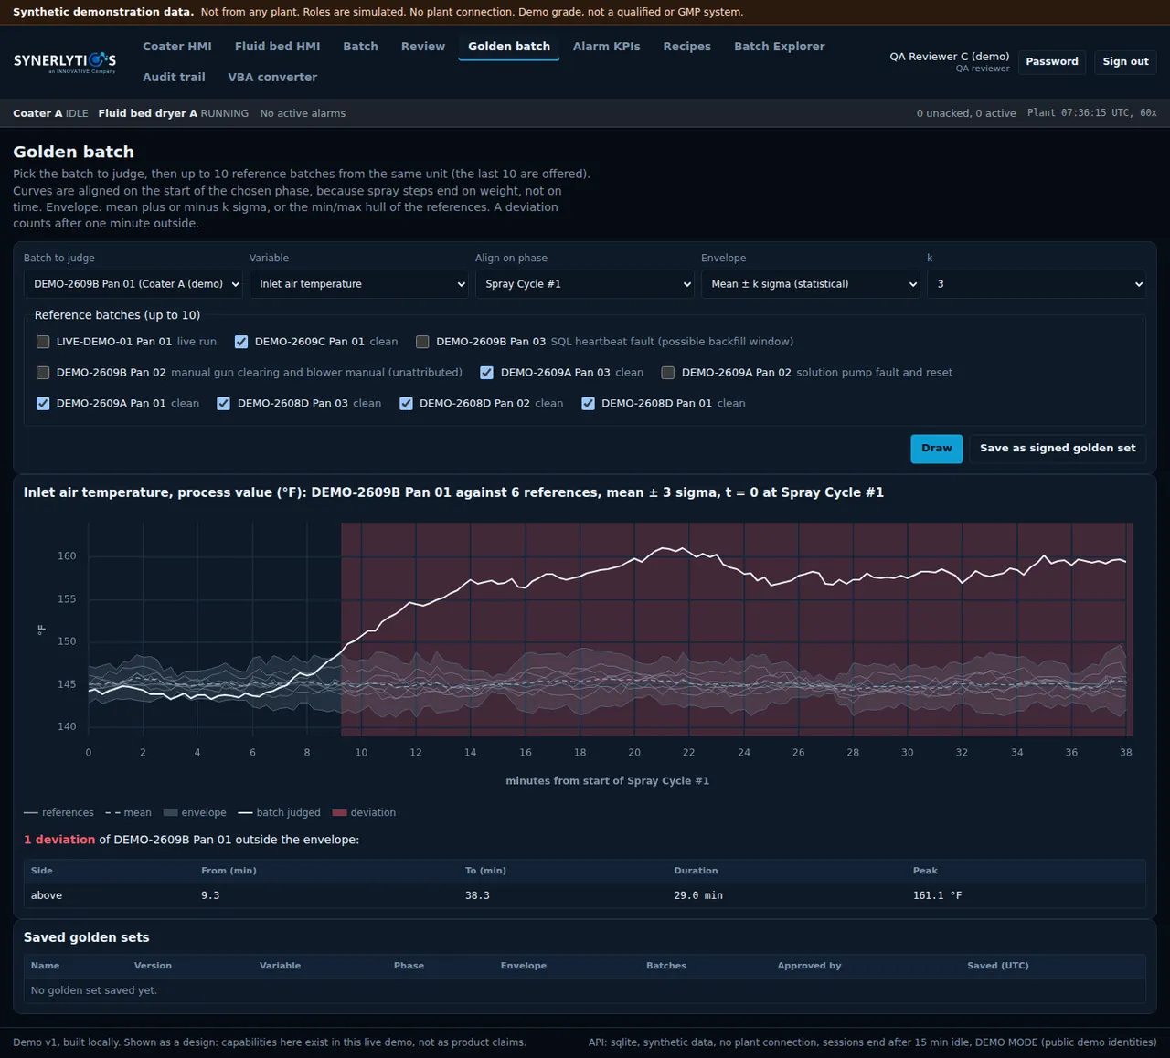1170x1058 pixels.
Task: Click the Password button
Action: point(1052,62)
